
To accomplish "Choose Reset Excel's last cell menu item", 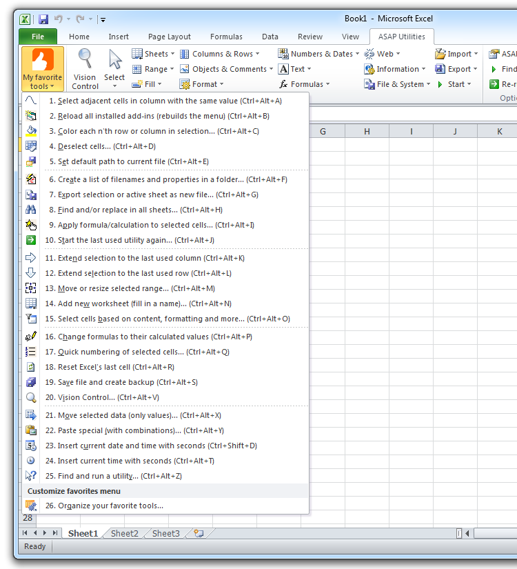I will [166, 367].
